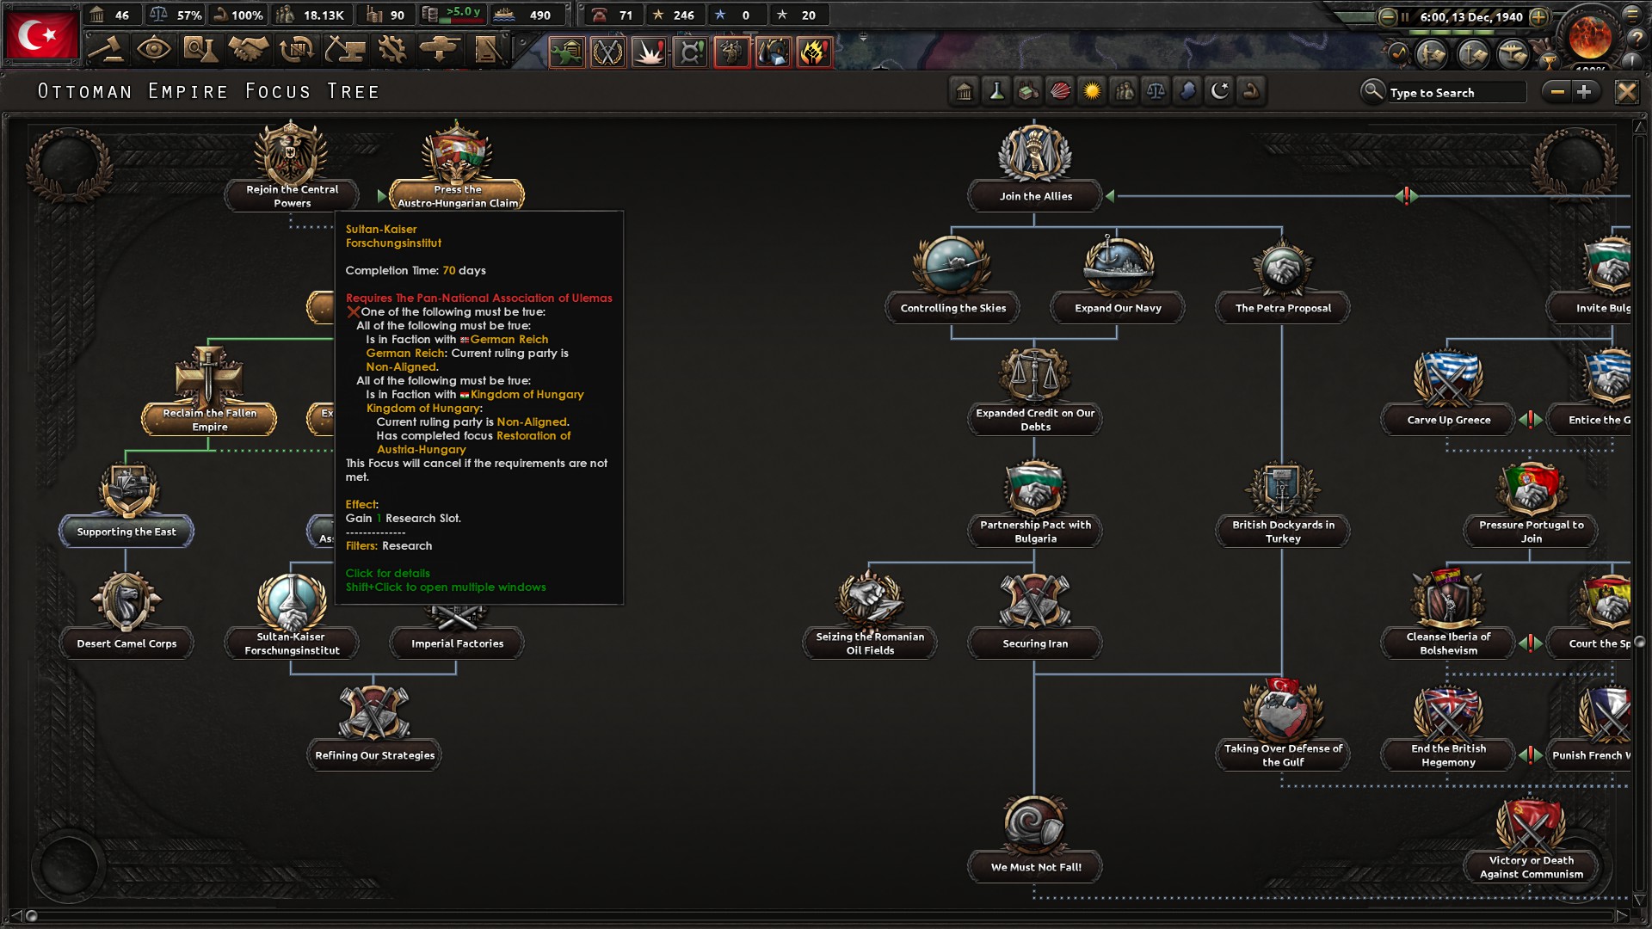
Task: Zoom in focus tree with plus button
Action: tap(1584, 91)
